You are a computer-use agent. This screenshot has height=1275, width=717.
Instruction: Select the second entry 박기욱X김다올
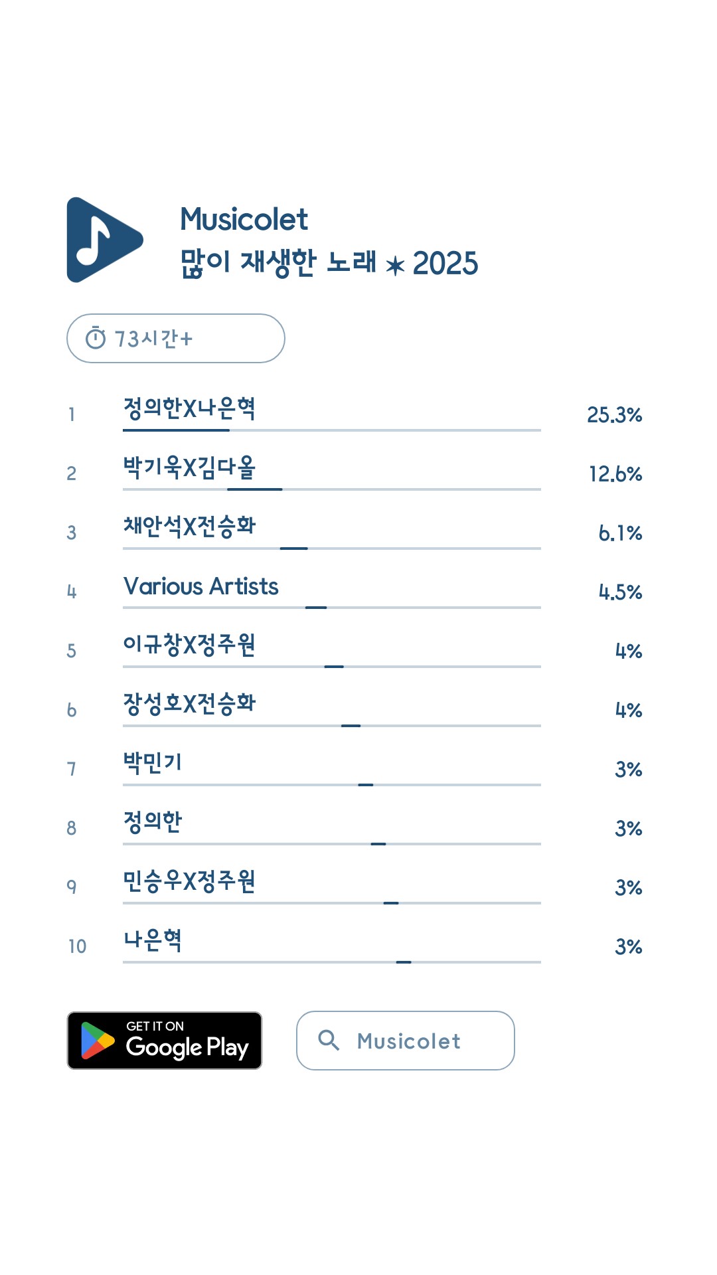tap(189, 467)
